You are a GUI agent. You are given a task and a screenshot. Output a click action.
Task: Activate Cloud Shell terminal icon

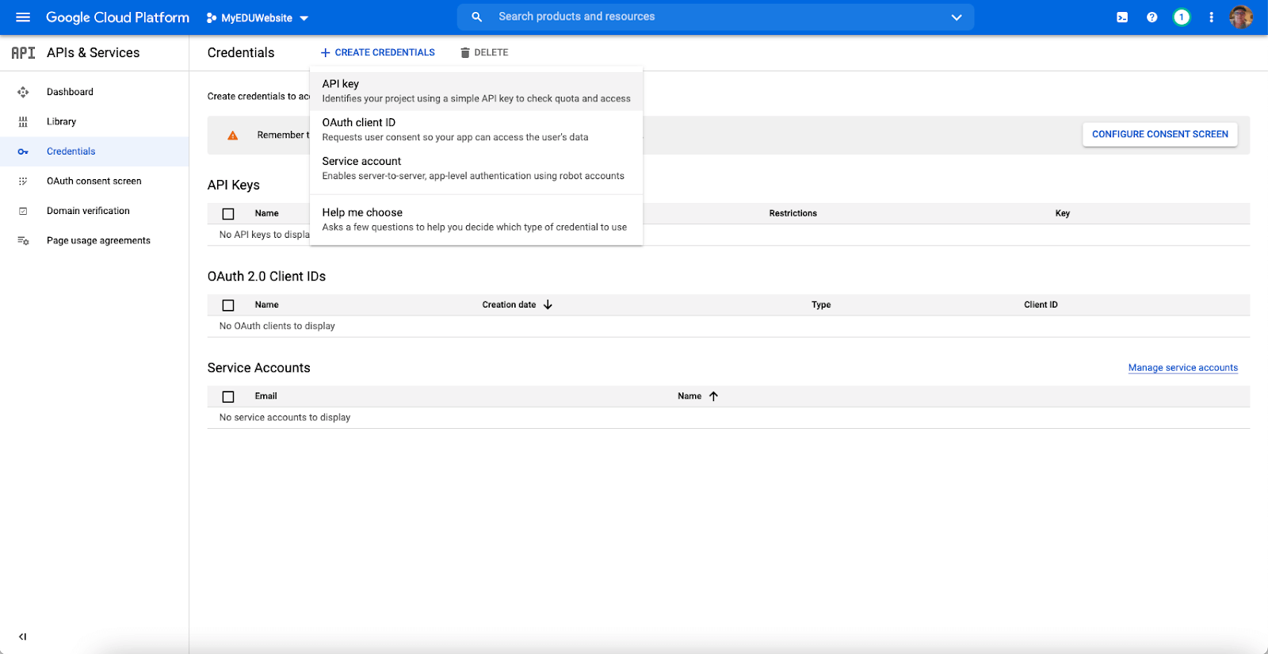(x=1122, y=17)
